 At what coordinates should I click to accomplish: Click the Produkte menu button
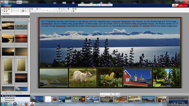tap(81, 5)
